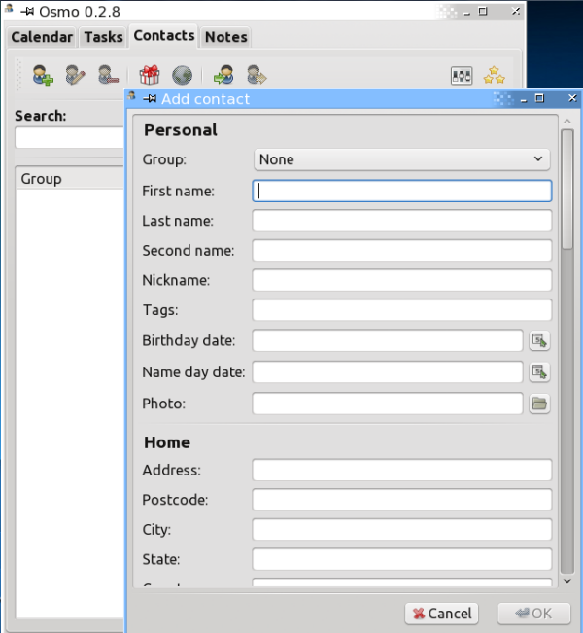This screenshot has width=583, height=633.
Task: Focus the Home Address input field
Action: [x=402, y=470]
